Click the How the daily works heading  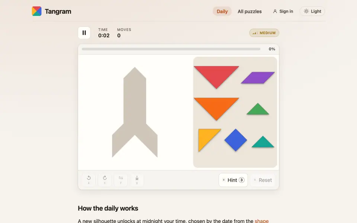pyautogui.click(x=108, y=208)
